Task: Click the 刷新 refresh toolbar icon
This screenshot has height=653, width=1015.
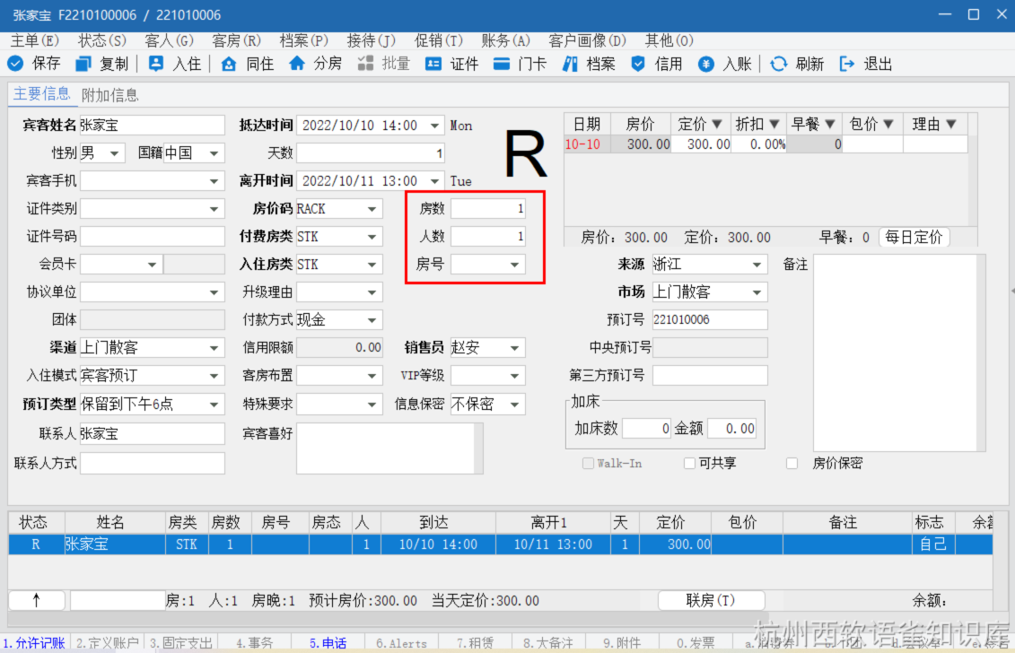Action: point(778,64)
